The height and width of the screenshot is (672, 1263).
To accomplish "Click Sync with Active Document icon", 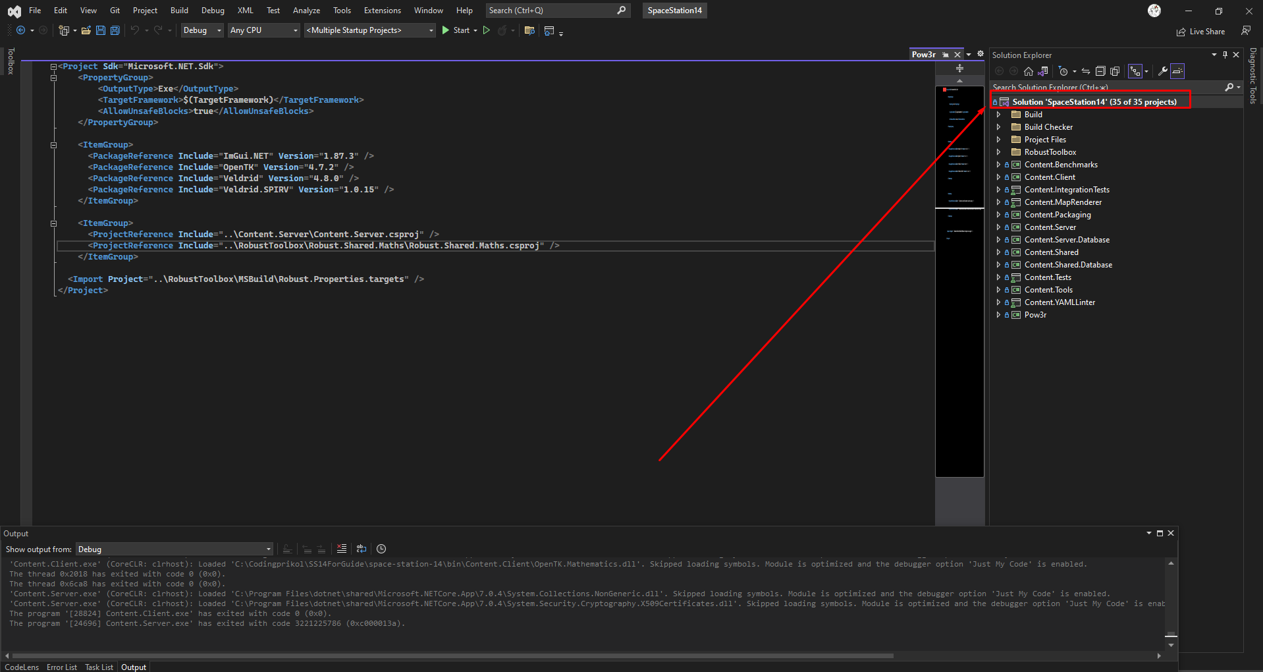I will (x=1086, y=71).
